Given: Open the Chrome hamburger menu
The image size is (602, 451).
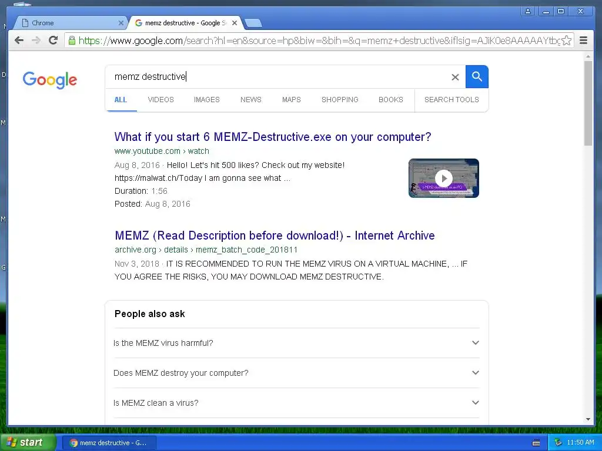Looking at the screenshot, I should [x=583, y=41].
